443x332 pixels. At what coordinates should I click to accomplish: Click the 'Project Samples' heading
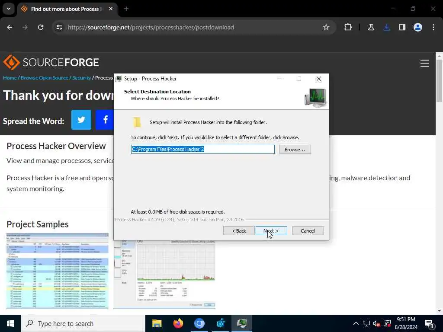38,224
